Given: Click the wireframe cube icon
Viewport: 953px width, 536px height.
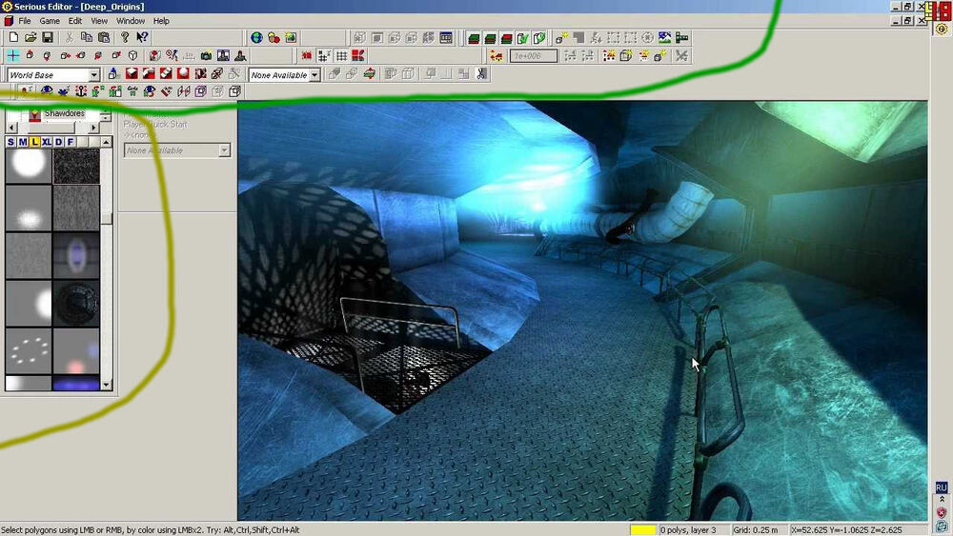Looking at the screenshot, I should 132,56.
